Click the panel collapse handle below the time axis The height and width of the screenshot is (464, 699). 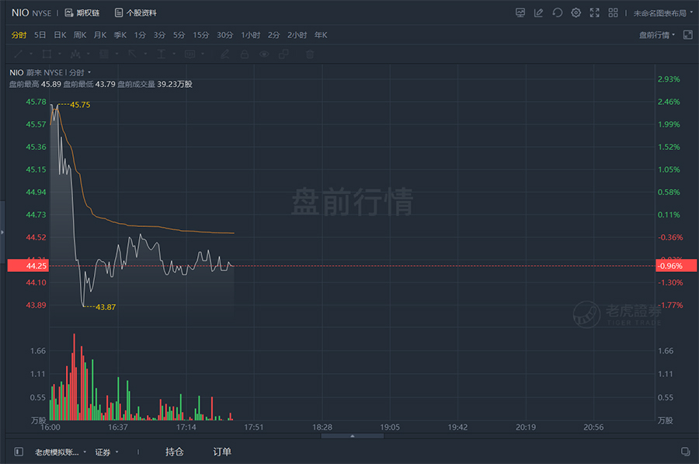(352, 436)
